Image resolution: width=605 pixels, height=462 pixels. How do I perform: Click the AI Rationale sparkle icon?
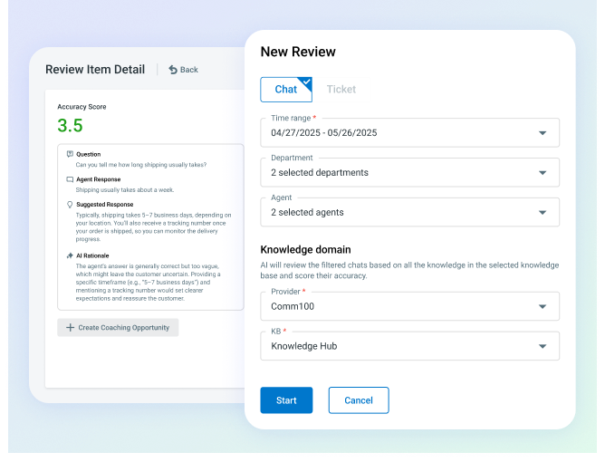(x=70, y=256)
